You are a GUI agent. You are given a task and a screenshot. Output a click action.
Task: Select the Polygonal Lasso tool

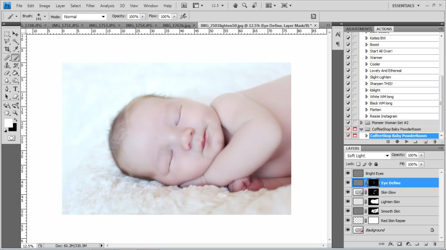coord(7,41)
